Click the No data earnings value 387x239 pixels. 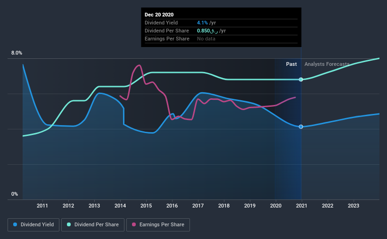click(206, 39)
